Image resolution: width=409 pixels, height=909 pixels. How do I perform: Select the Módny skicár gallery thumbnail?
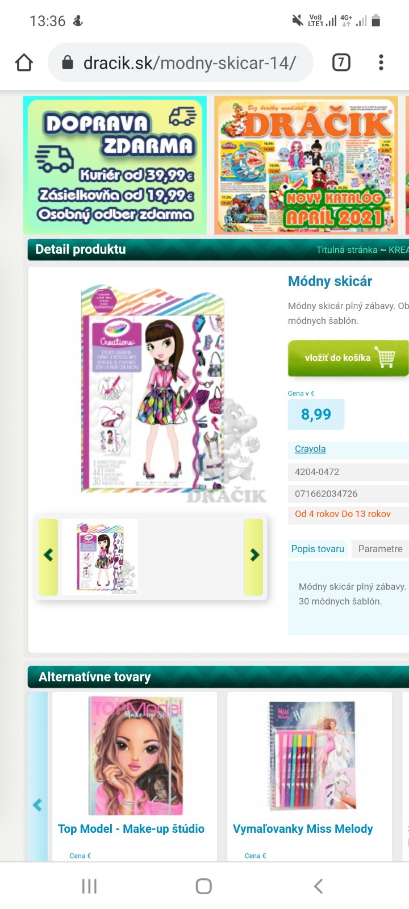coord(100,557)
